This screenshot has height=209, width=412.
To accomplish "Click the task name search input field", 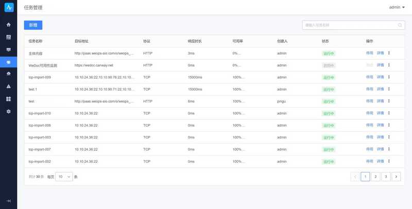I will [x=349, y=25].
